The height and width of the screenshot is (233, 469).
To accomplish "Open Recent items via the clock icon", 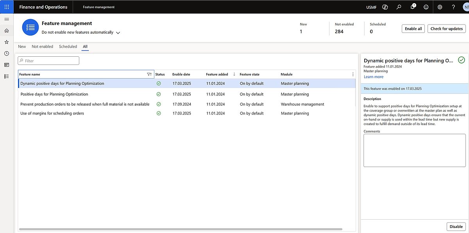I will point(6,53).
